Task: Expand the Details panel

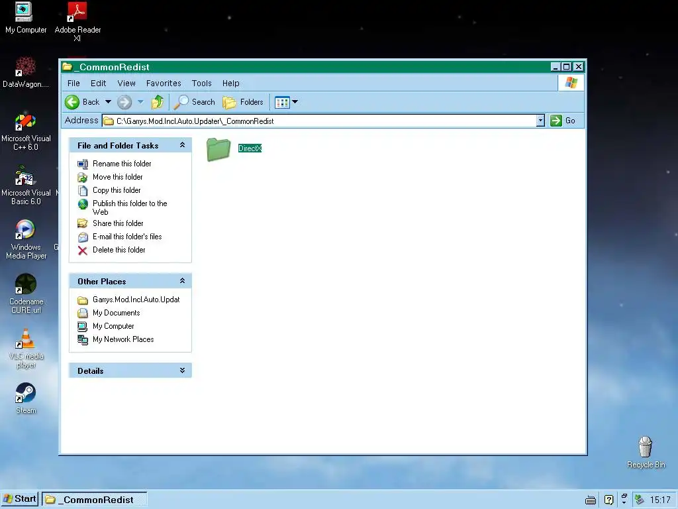Action: pos(183,370)
